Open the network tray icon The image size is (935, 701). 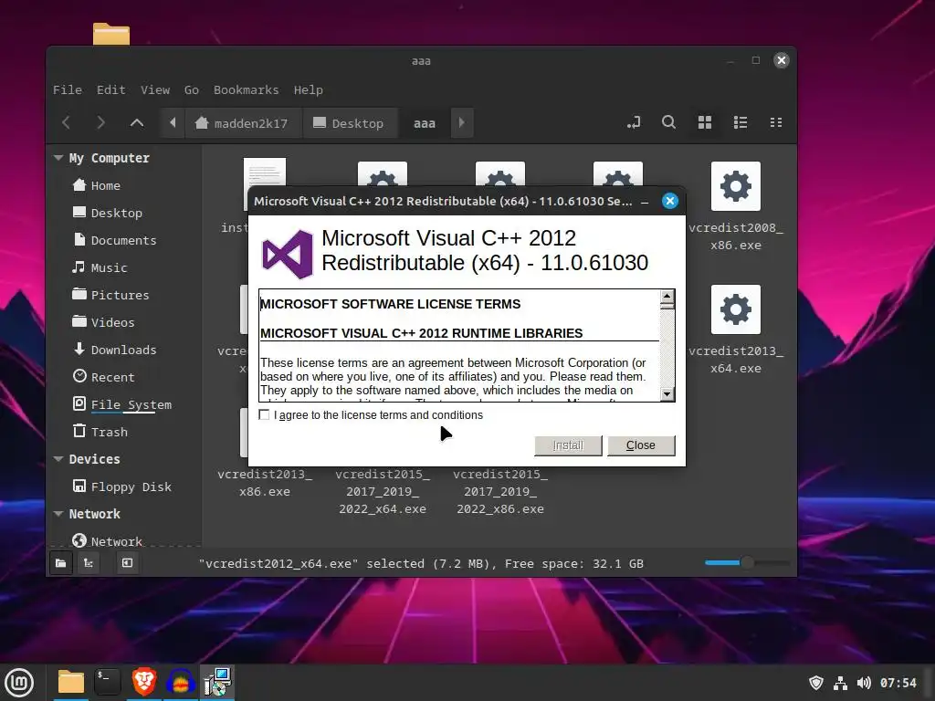[x=840, y=683]
